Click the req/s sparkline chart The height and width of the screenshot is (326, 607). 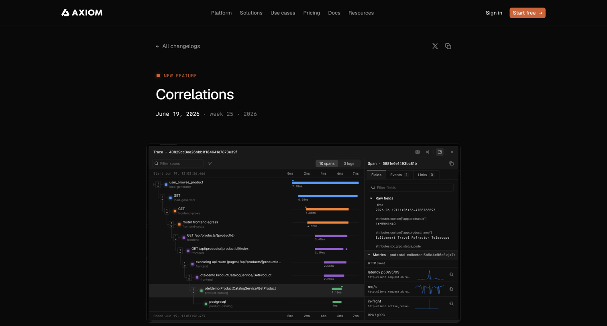(x=430, y=289)
